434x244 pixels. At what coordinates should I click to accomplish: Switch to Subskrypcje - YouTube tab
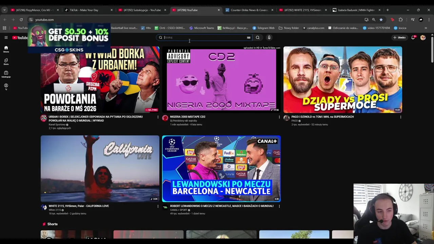coord(142,10)
